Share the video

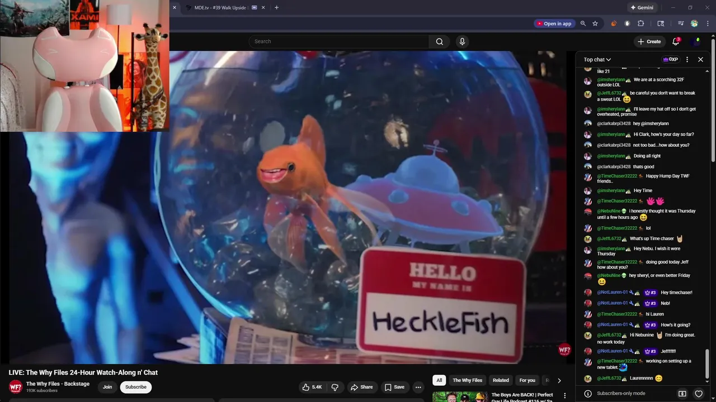(x=361, y=387)
